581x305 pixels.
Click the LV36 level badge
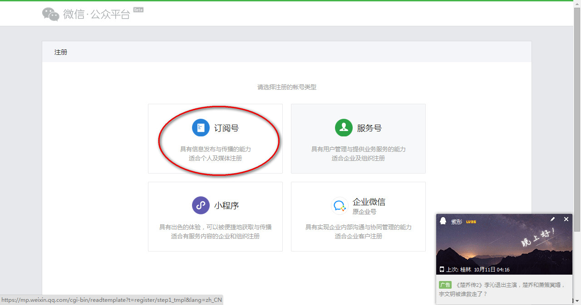[x=471, y=222]
